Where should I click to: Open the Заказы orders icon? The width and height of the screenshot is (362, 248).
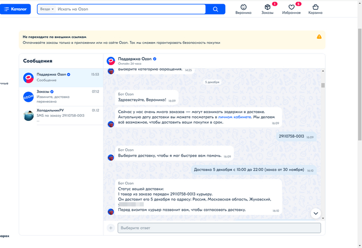(x=267, y=9)
